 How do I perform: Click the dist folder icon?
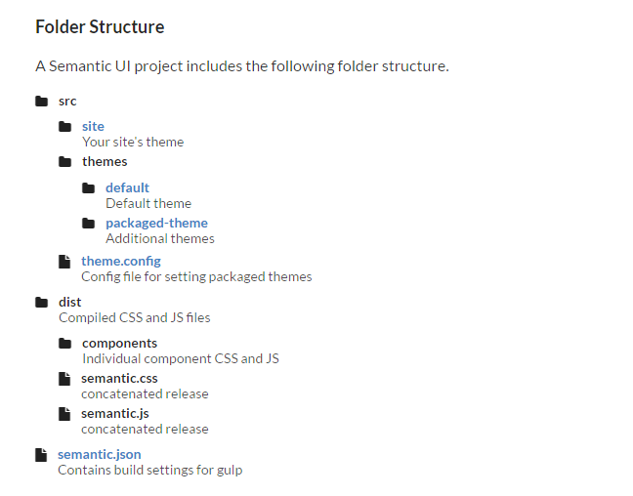click(41, 302)
